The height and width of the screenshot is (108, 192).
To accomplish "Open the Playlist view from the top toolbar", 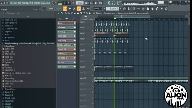I will pyautogui.click(x=124, y=9).
